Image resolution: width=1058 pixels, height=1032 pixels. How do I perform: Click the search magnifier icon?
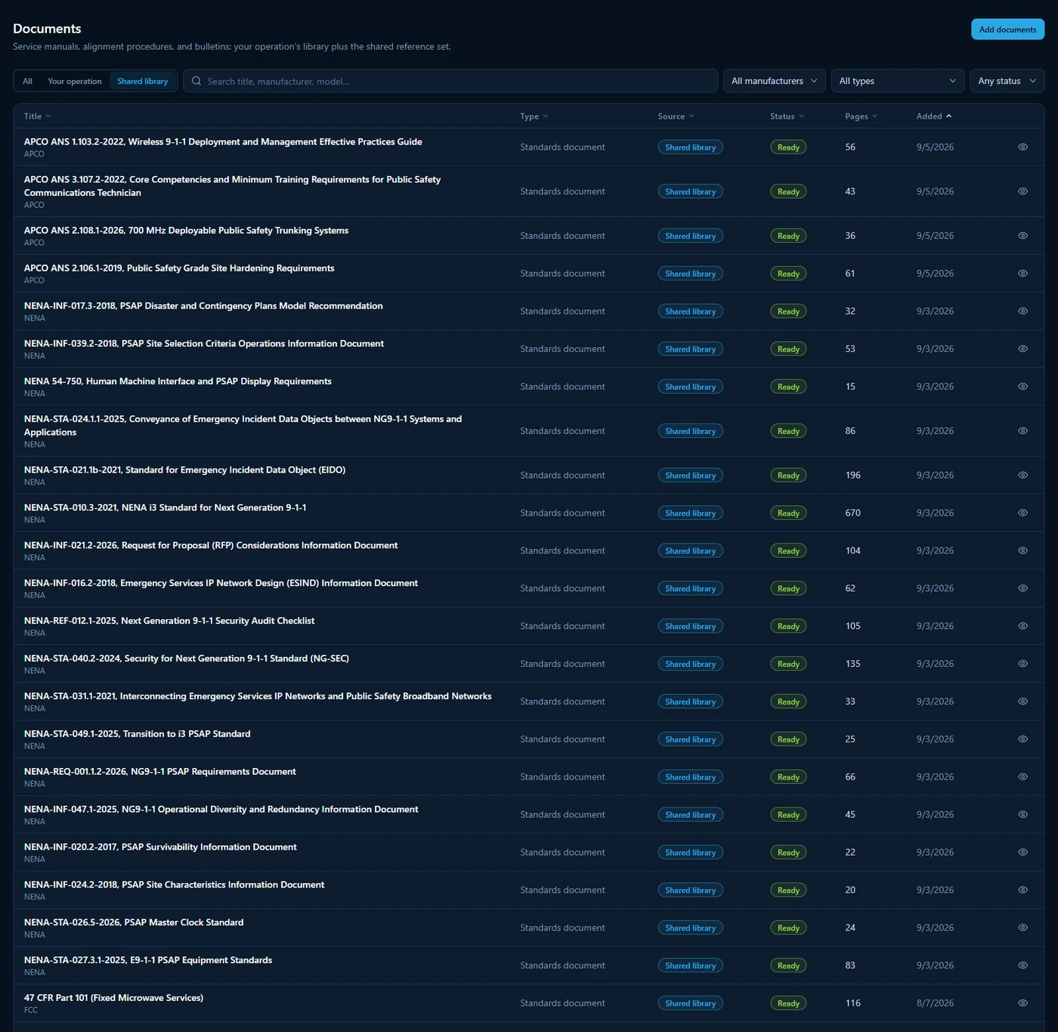click(x=196, y=81)
